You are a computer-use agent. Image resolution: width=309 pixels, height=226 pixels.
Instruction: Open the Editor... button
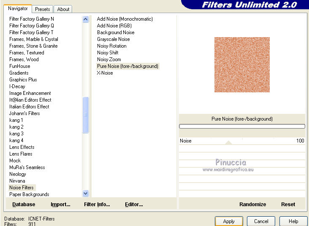[x=134, y=204]
